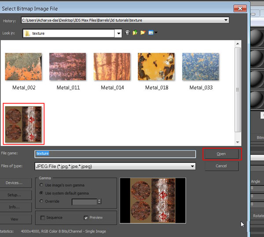Select Use system default gamma option
Viewport: 264px width, 237px height.
(42, 193)
